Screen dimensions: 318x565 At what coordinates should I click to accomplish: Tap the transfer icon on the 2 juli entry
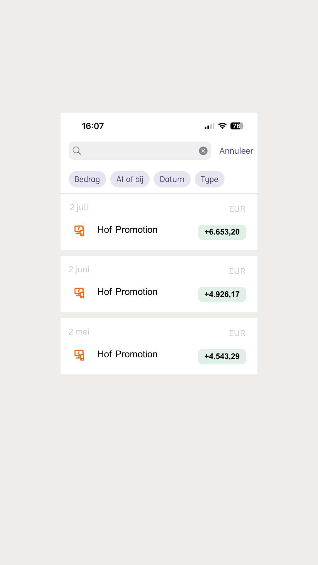pyautogui.click(x=79, y=231)
